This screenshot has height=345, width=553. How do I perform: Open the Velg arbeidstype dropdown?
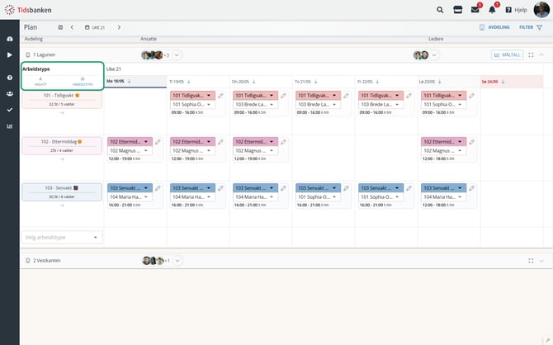[62, 238]
